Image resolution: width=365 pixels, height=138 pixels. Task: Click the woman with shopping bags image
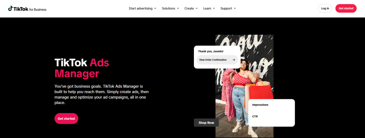tap(245, 86)
